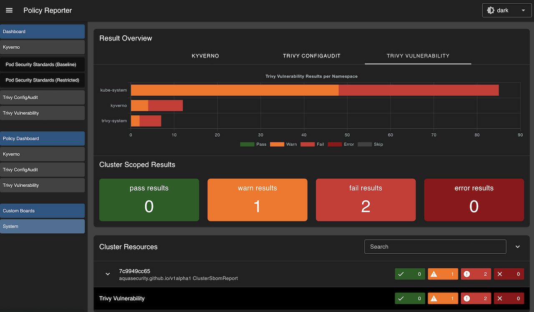Viewport: 534px width, 312px height.
Task: Click the pass checkmark badge in Trivy Vulnerability row
Action: [410, 298]
